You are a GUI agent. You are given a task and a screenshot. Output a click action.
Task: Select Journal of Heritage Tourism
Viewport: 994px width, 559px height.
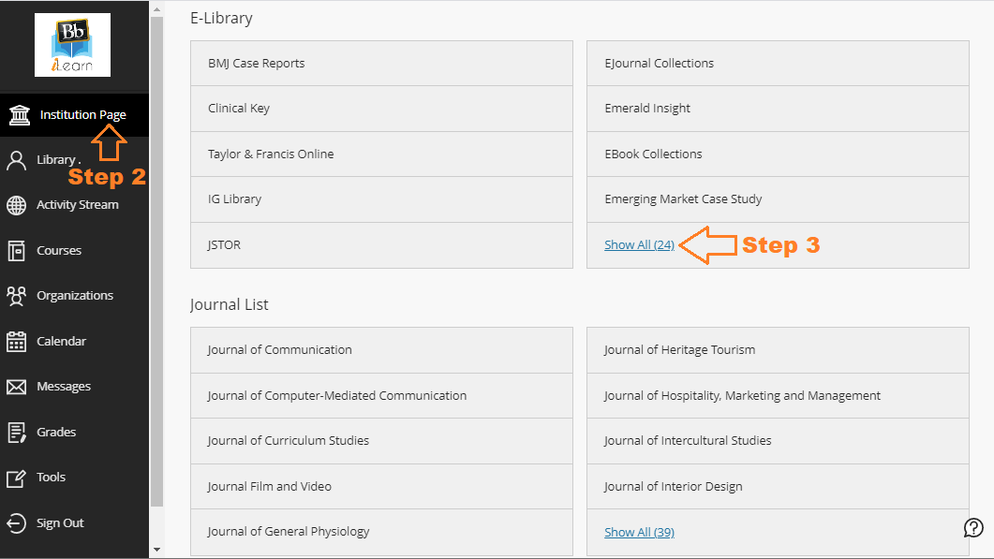click(679, 349)
